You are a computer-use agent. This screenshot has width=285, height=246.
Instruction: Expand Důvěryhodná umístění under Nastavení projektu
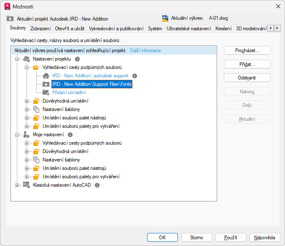27,101
